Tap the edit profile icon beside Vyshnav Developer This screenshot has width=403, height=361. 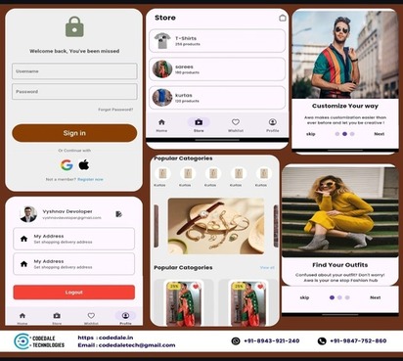click(118, 214)
